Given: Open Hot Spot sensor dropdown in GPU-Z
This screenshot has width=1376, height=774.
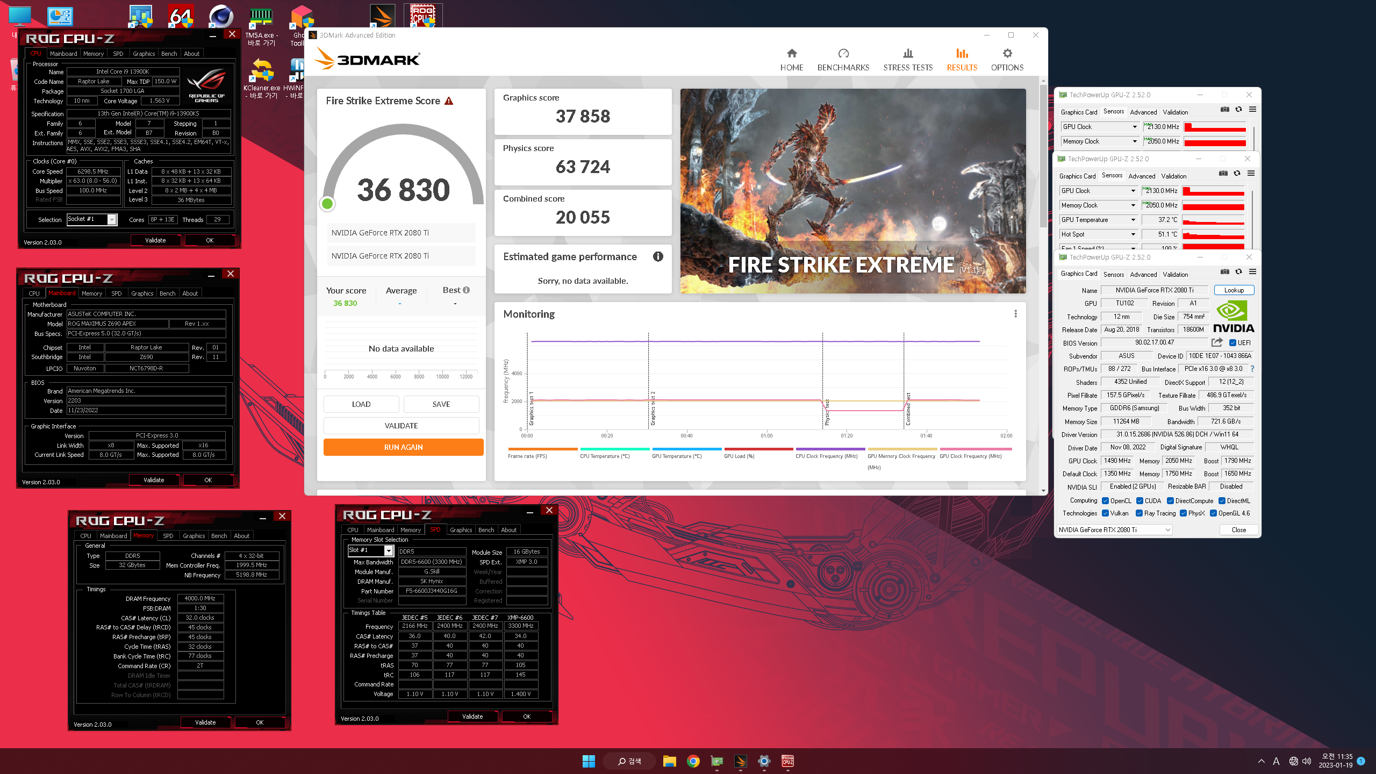Looking at the screenshot, I should [1098, 234].
